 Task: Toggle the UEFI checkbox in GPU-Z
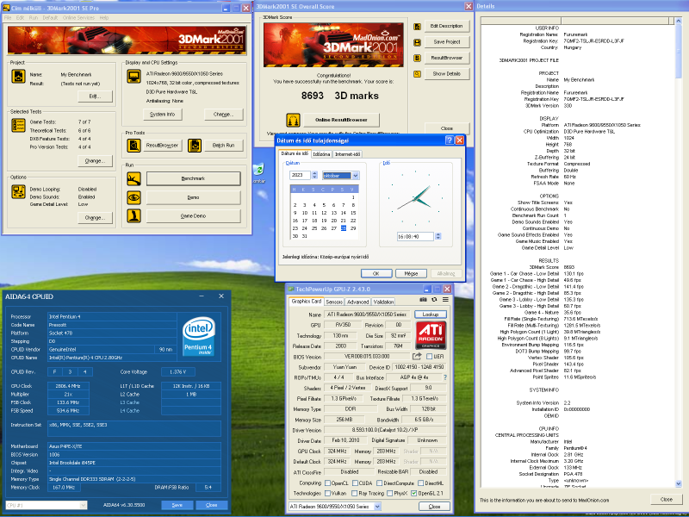429,356
